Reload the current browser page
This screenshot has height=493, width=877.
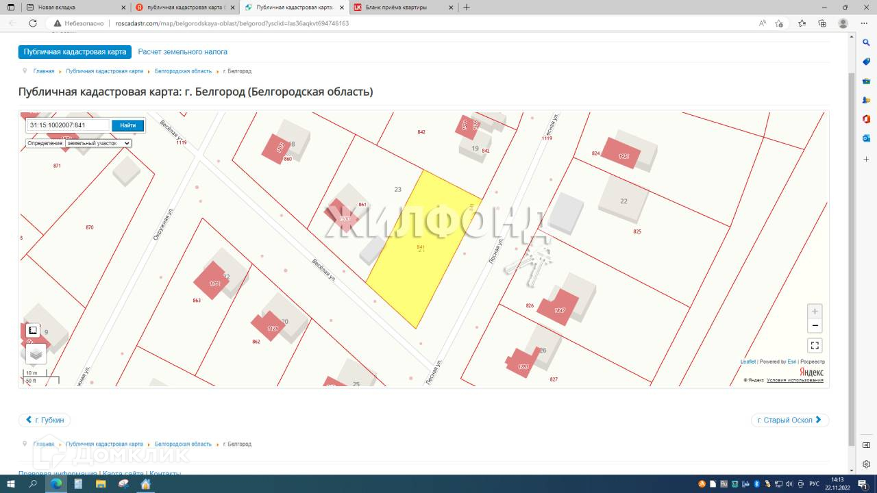(32, 23)
